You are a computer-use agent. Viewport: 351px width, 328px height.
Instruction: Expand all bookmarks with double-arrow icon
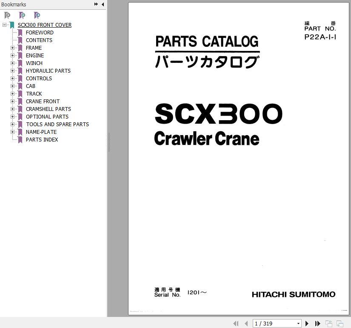pyautogui.click(x=96, y=4)
